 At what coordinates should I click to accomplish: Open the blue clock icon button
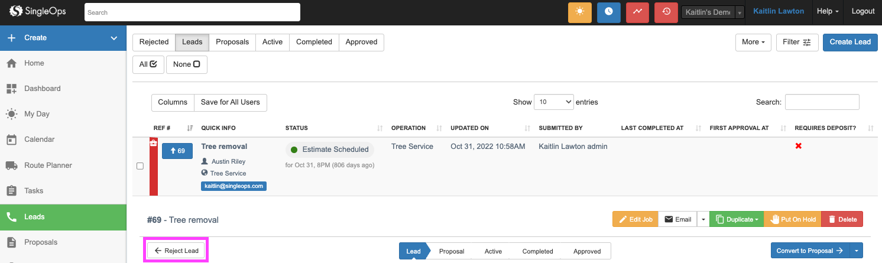608,12
